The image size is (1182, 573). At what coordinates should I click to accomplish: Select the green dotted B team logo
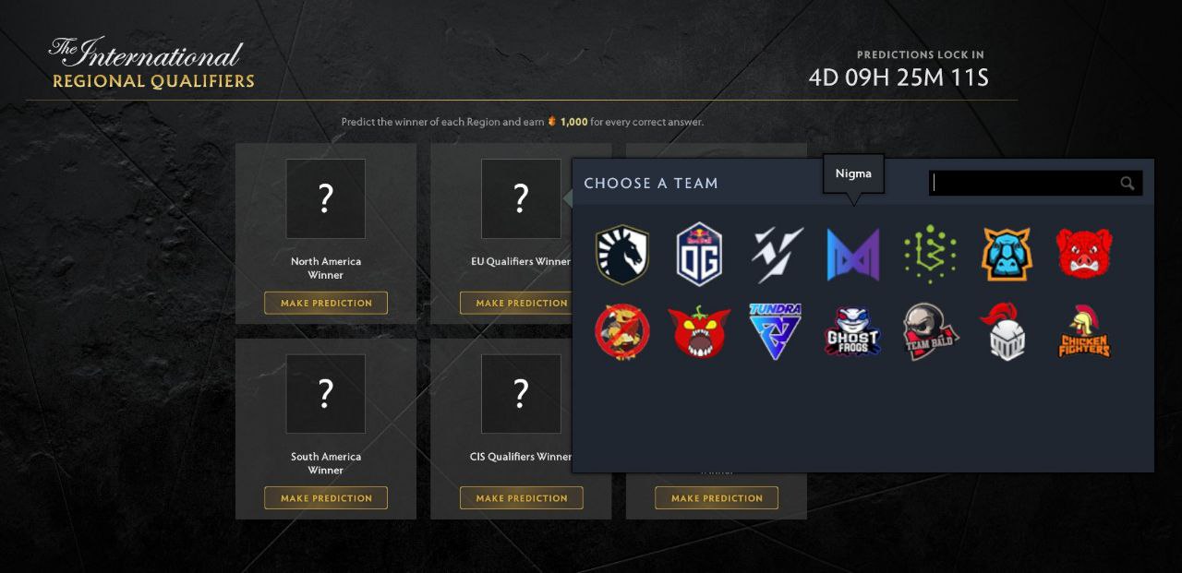tap(930, 255)
